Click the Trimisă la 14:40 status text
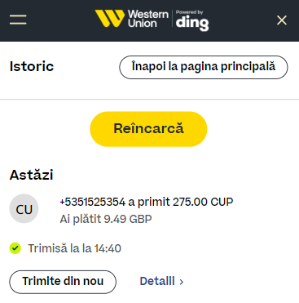 tap(75, 248)
